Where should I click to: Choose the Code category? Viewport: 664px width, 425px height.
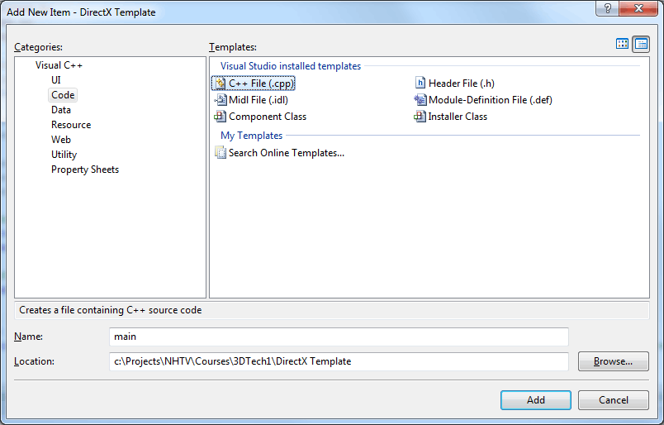pos(63,95)
